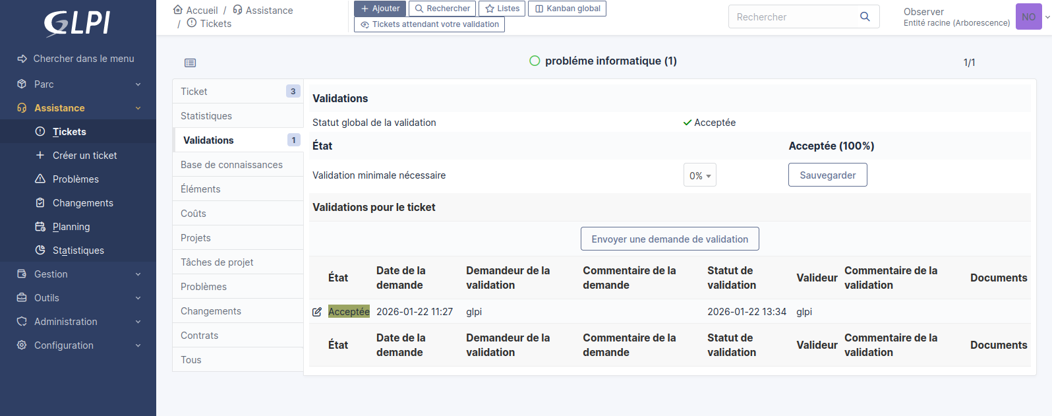The image size is (1052, 416).
Task: Click the Observer profile label
Action: (923, 12)
